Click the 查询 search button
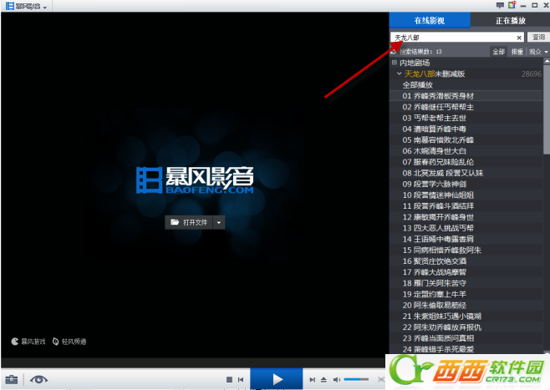 click(538, 37)
